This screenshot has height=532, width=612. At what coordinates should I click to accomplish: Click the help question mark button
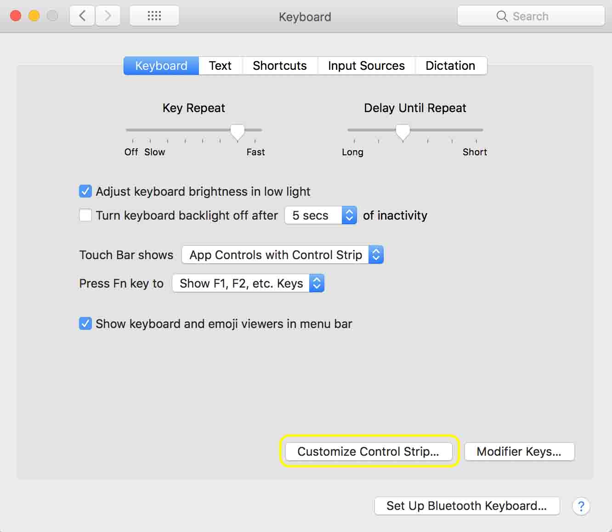(581, 506)
